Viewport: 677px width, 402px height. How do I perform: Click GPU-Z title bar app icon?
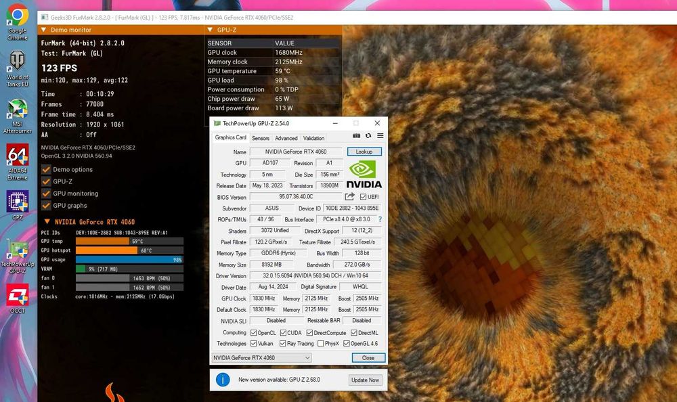[x=217, y=123]
